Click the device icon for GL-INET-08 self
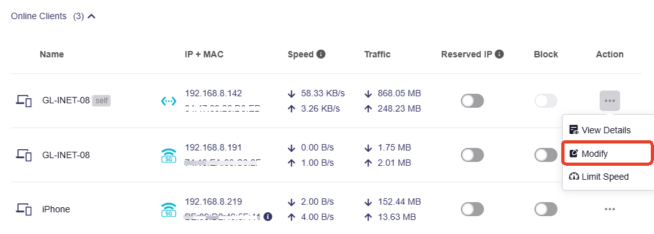 pos(24,101)
